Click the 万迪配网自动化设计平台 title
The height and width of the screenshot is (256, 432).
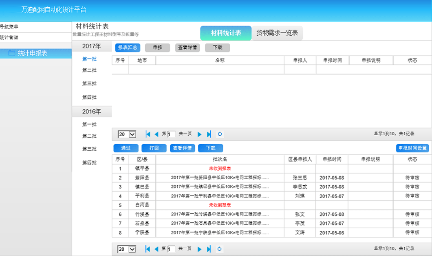(54, 10)
